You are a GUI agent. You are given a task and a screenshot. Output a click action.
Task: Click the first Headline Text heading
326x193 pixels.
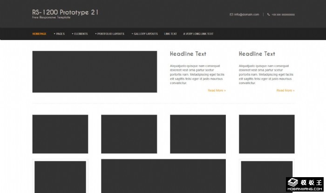[188, 54]
